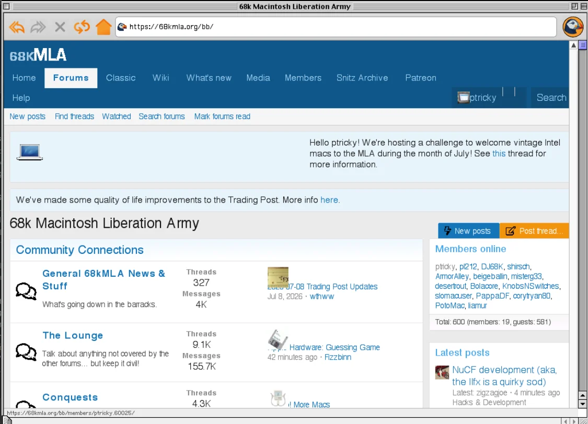The width and height of the screenshot is (588, 424).
Task: Open the browser home page icon
Action: pos(103,27)
